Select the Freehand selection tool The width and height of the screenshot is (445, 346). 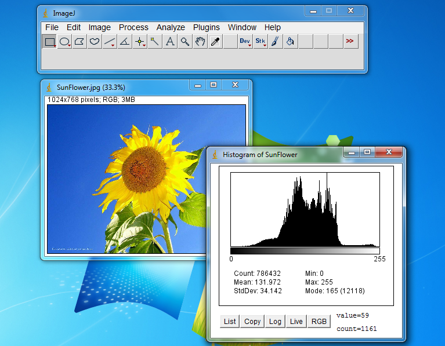tap(95, 42)
